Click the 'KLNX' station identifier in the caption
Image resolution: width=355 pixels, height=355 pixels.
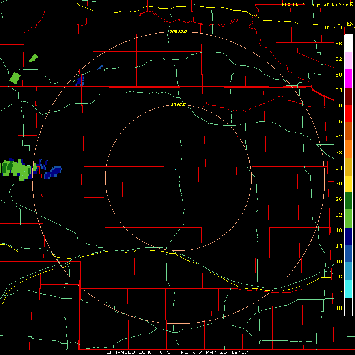coord(189,352)
